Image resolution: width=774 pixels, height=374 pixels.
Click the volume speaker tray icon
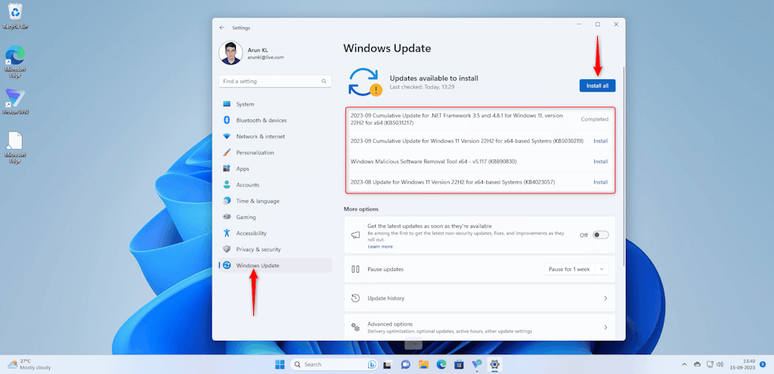720,365
